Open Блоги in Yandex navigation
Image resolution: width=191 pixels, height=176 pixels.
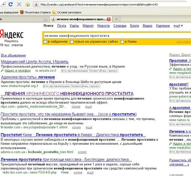tap(135, 26)
